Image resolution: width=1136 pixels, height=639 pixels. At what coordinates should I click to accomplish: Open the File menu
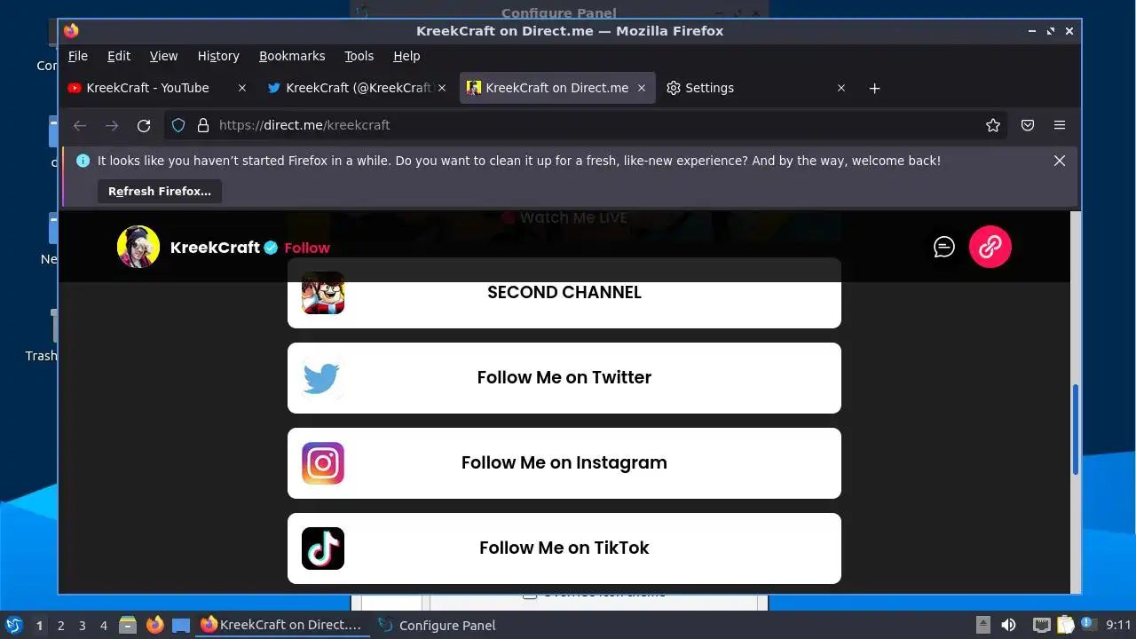pyautogui.click(x=78, y=56)
